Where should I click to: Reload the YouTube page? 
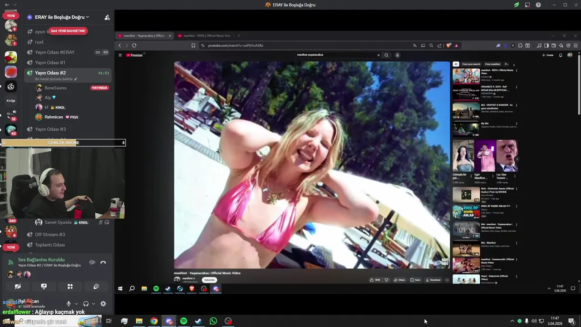point(134,45)
